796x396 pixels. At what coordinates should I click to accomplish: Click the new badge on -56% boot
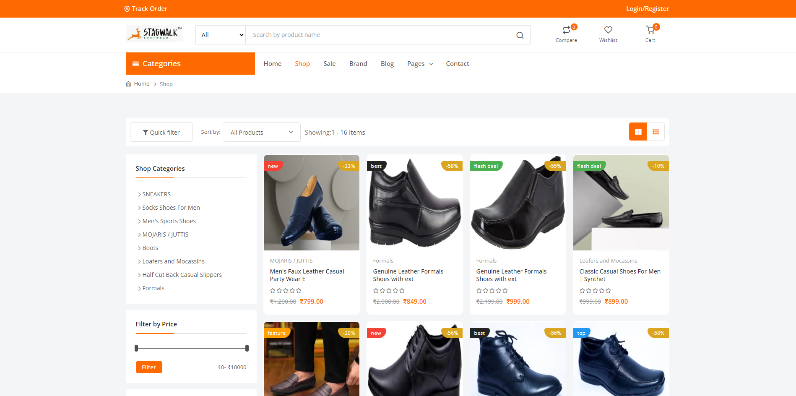click(x=376, y=333)
